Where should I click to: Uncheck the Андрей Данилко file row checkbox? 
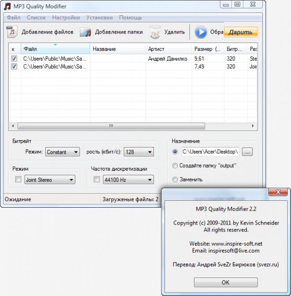14,59
